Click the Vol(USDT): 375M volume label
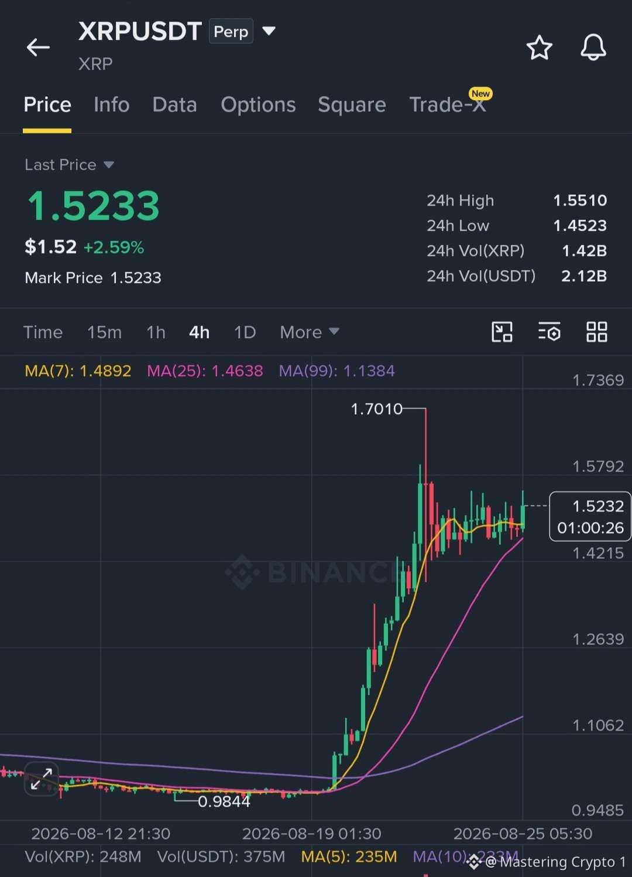This screenshot has width=632, height=877. [x=221, y=856]
